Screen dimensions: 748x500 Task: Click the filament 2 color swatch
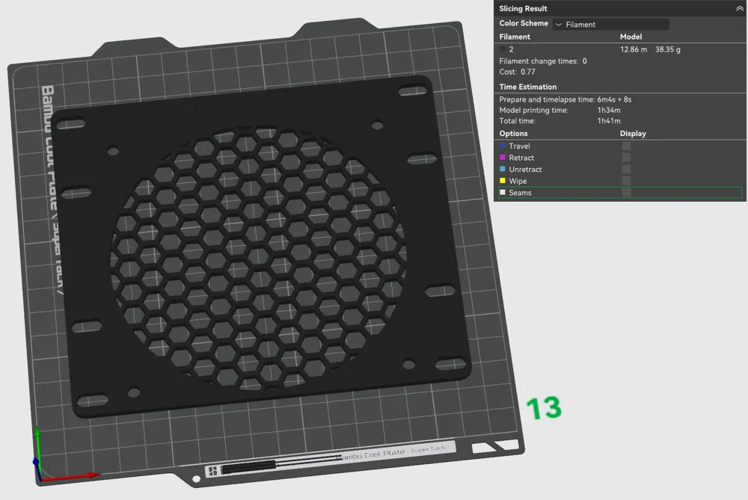pos(503,49)
